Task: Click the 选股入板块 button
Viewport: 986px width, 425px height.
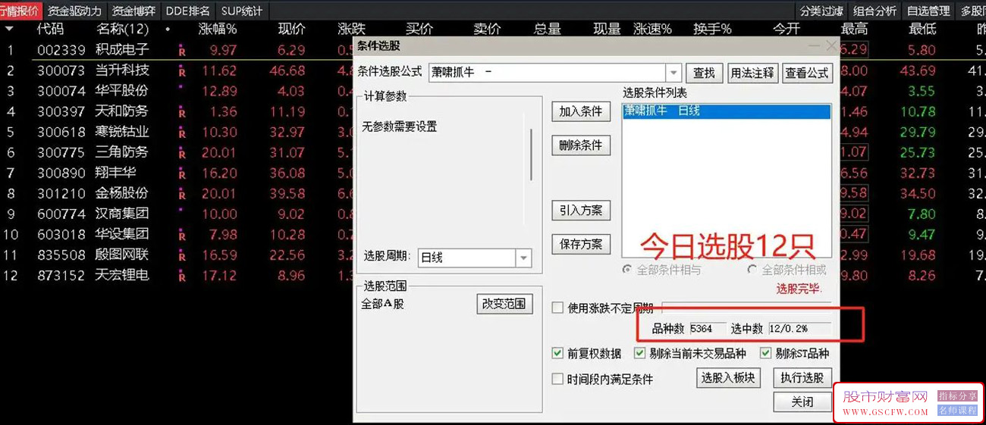Action: click(728, 377)
